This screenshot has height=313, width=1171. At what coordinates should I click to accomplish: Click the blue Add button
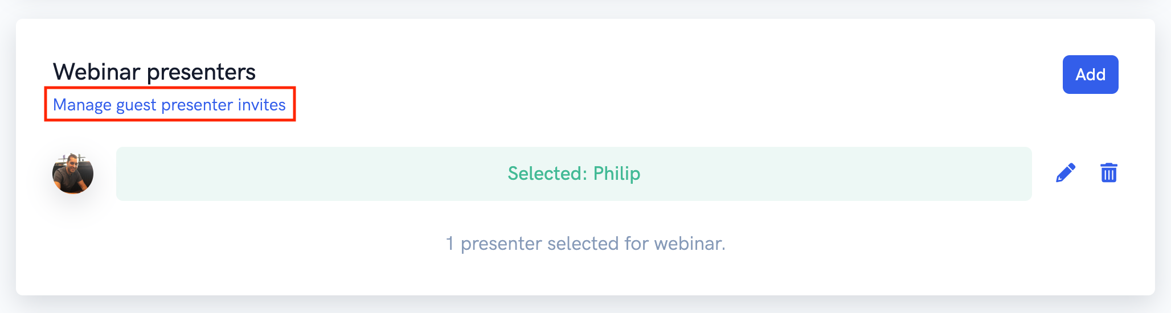pyautogui.click(x=1090, y=75)
